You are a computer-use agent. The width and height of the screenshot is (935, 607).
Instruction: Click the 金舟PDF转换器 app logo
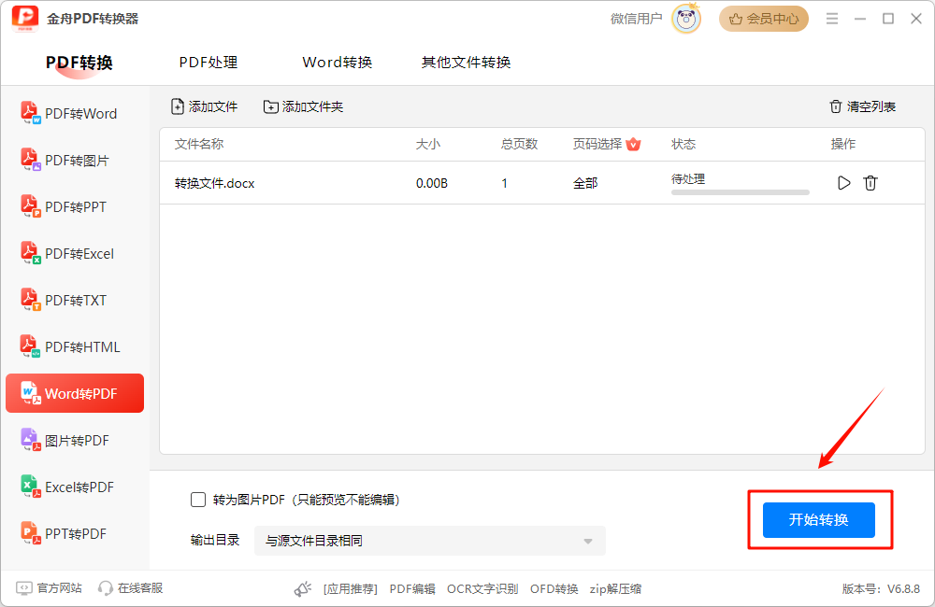pyautogui.click(x=25, y=19)
